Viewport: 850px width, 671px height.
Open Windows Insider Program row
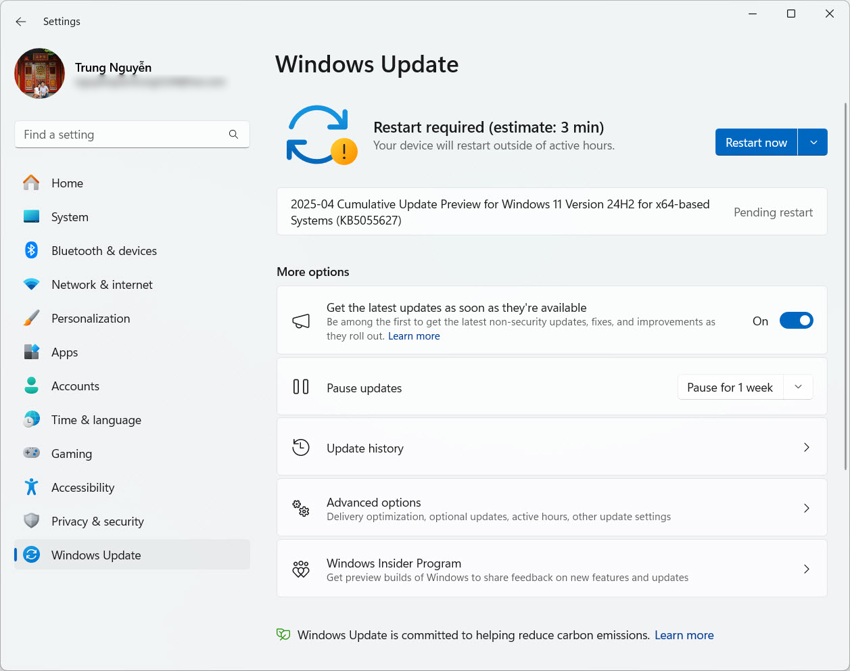(x=552, y=568)
